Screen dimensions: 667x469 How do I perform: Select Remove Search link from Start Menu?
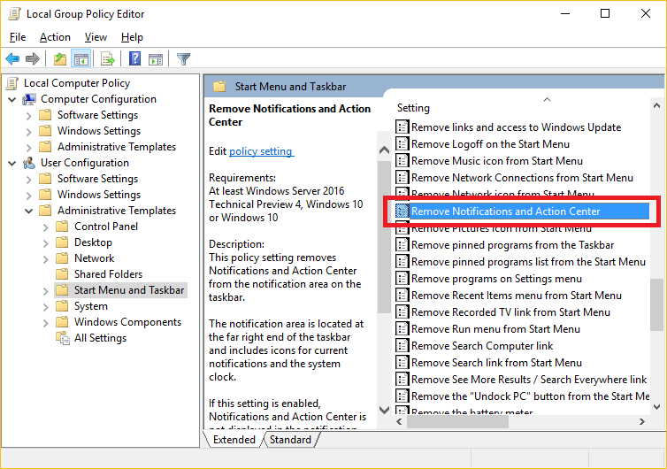point(496,363)
